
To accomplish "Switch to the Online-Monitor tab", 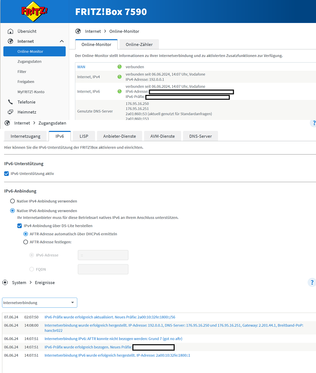I will (96, 44).
